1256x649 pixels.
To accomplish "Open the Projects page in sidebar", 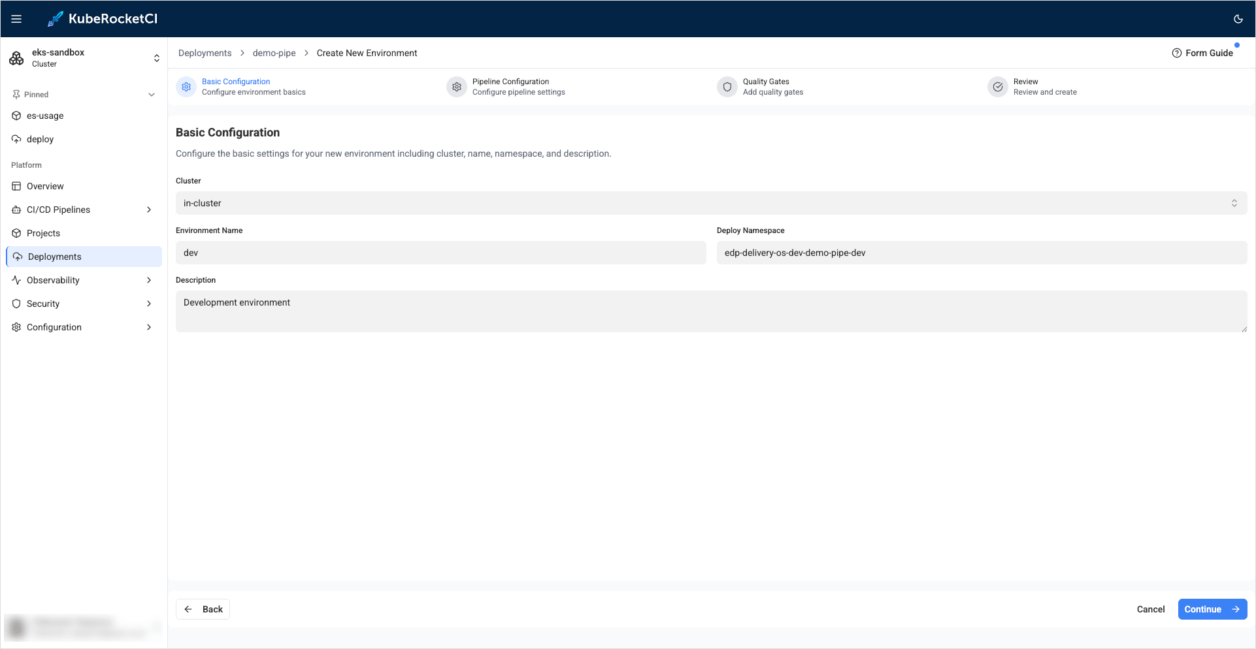I will coord(43,233).
